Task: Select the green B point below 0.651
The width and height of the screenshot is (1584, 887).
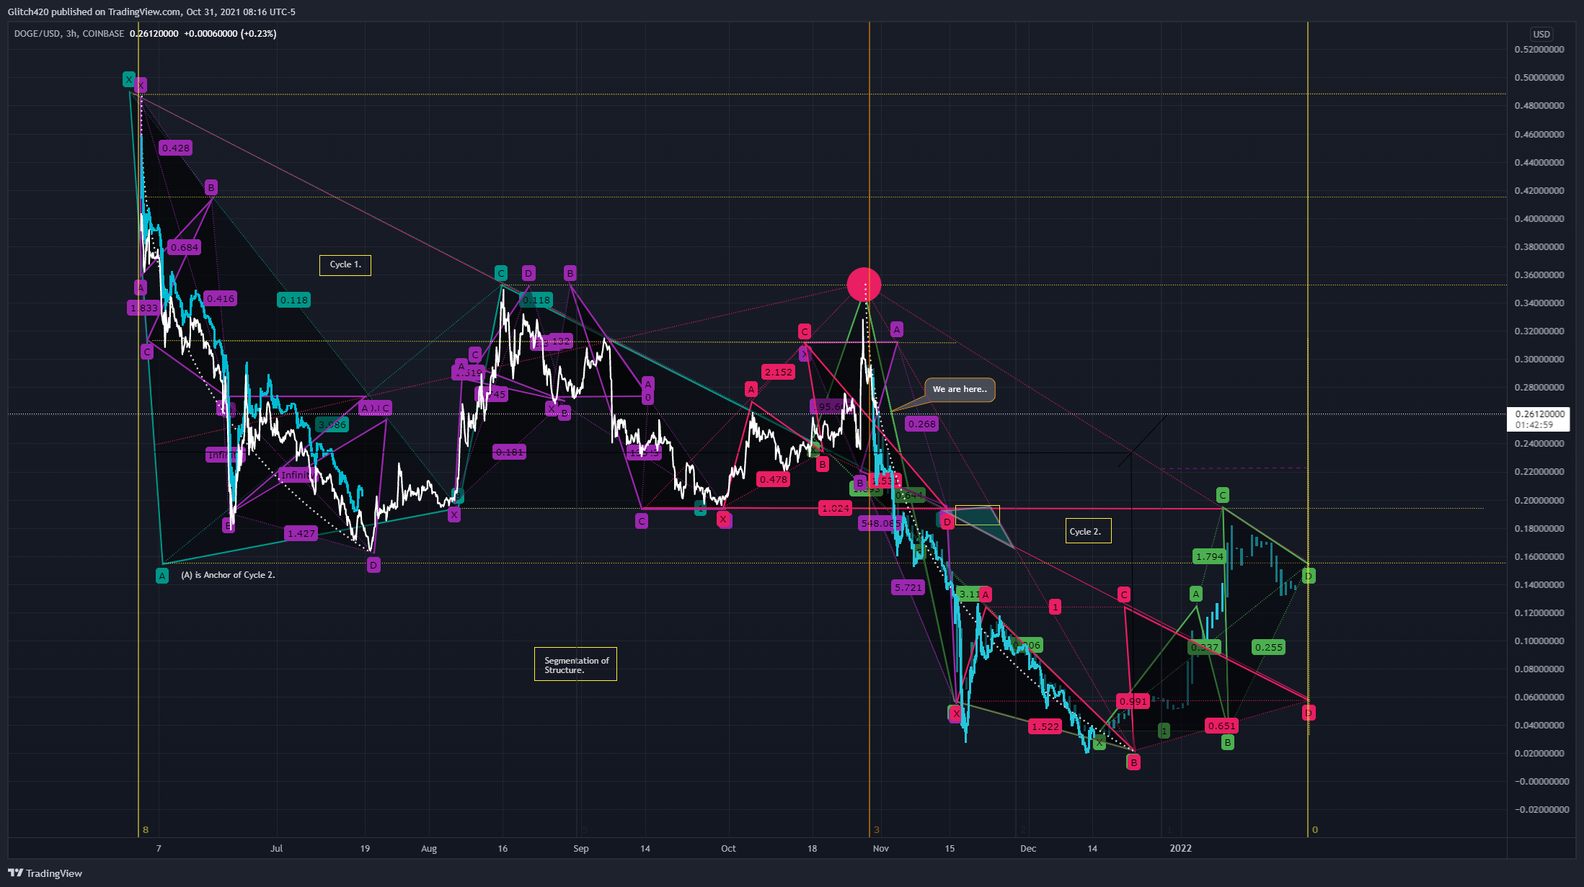Action: [x=1228, y=742]
